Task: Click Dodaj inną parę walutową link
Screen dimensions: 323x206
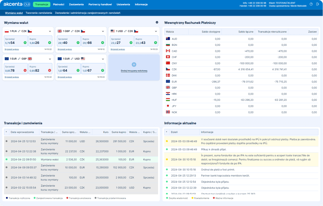Action: click(x=134, y=71)
